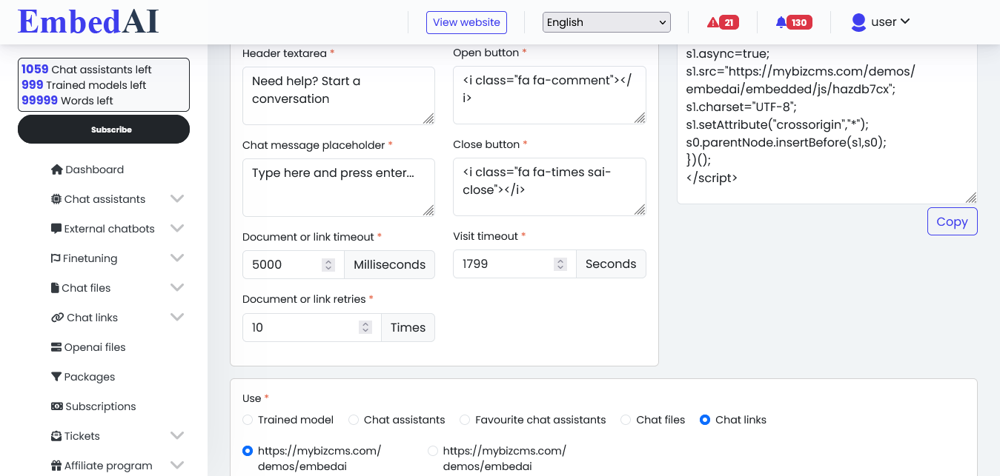Open the user account dropdown arrow

(905, 21)
